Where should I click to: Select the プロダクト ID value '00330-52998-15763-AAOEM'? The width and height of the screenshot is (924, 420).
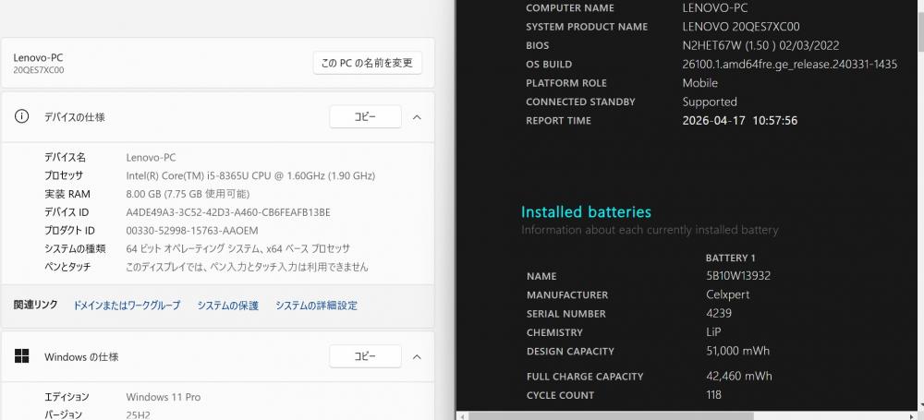[192, 231]
